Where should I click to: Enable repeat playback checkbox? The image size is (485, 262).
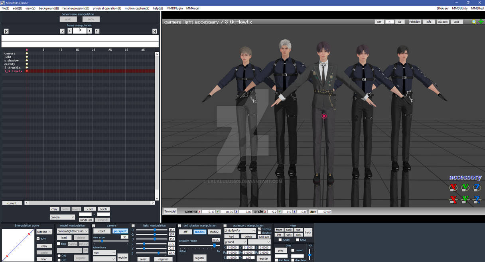[x=293, y=250]
